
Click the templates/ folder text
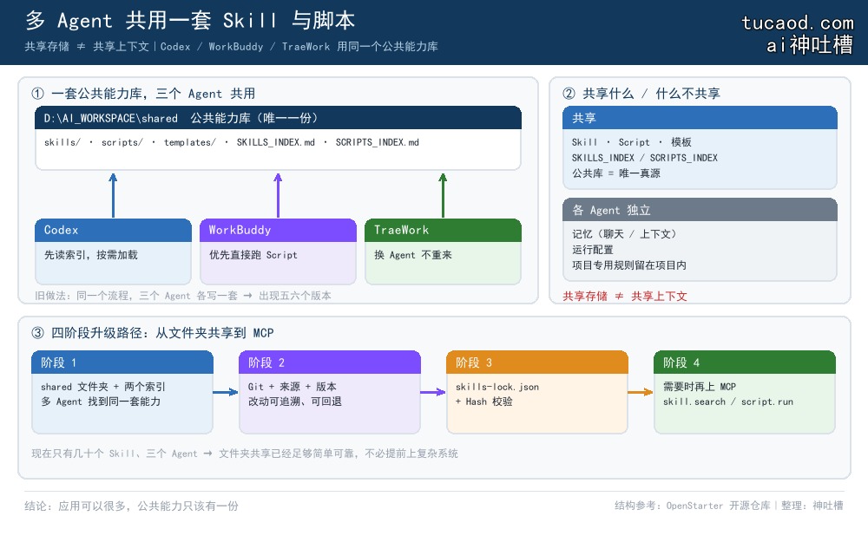click(x=190, y=142)
